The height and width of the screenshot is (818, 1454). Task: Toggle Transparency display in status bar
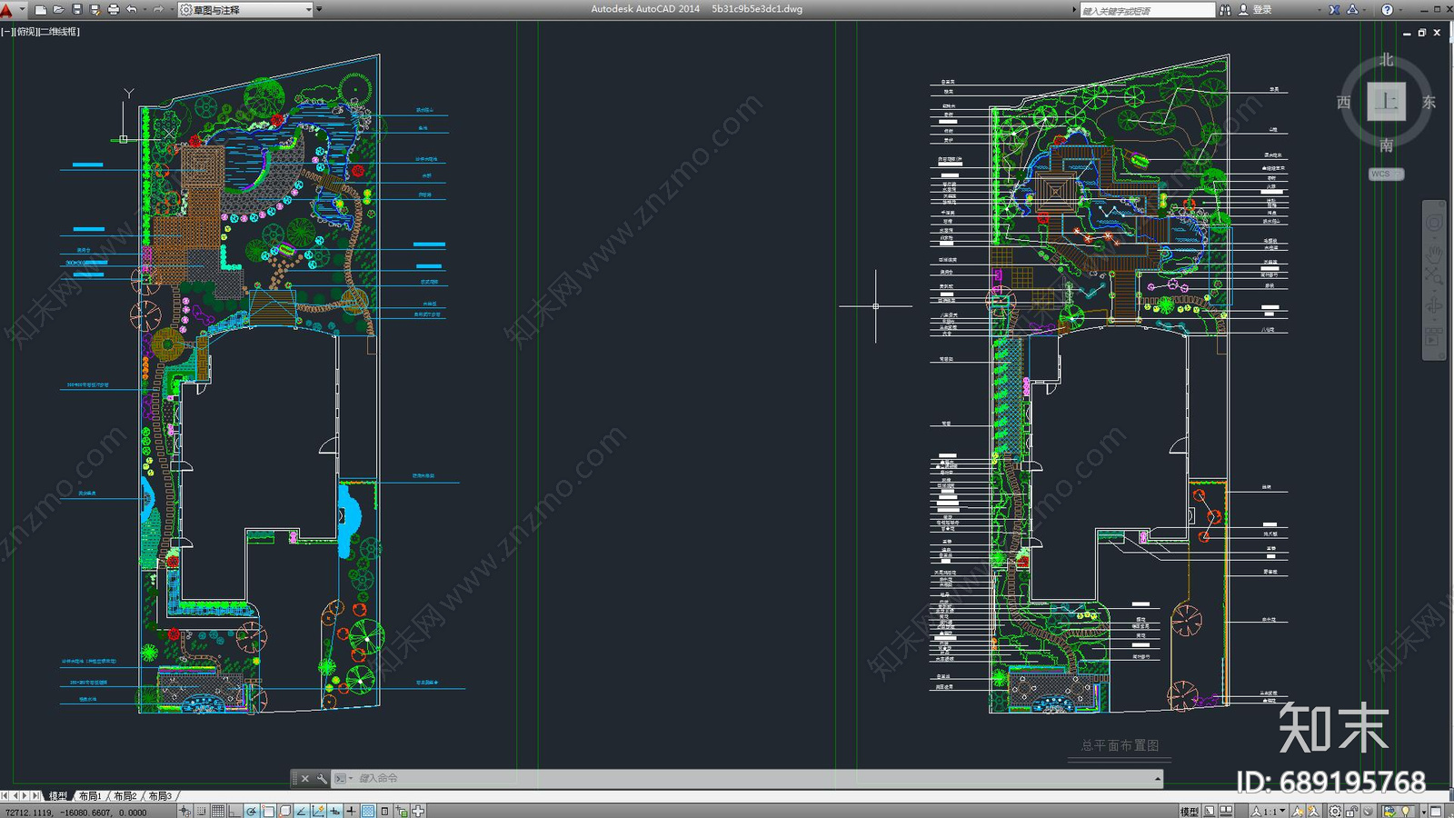368,811
